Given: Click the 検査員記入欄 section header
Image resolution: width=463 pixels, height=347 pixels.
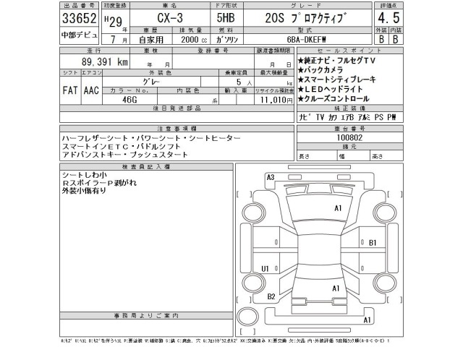Looking at the screenshot, I should point(146,167).
